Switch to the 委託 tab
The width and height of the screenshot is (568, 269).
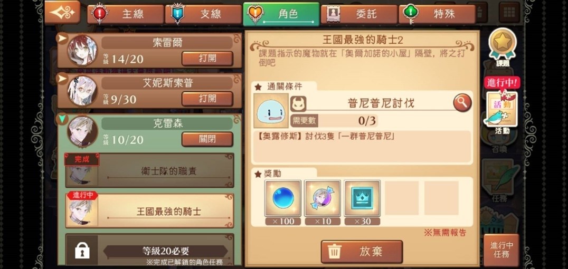[x=359, y=14]
